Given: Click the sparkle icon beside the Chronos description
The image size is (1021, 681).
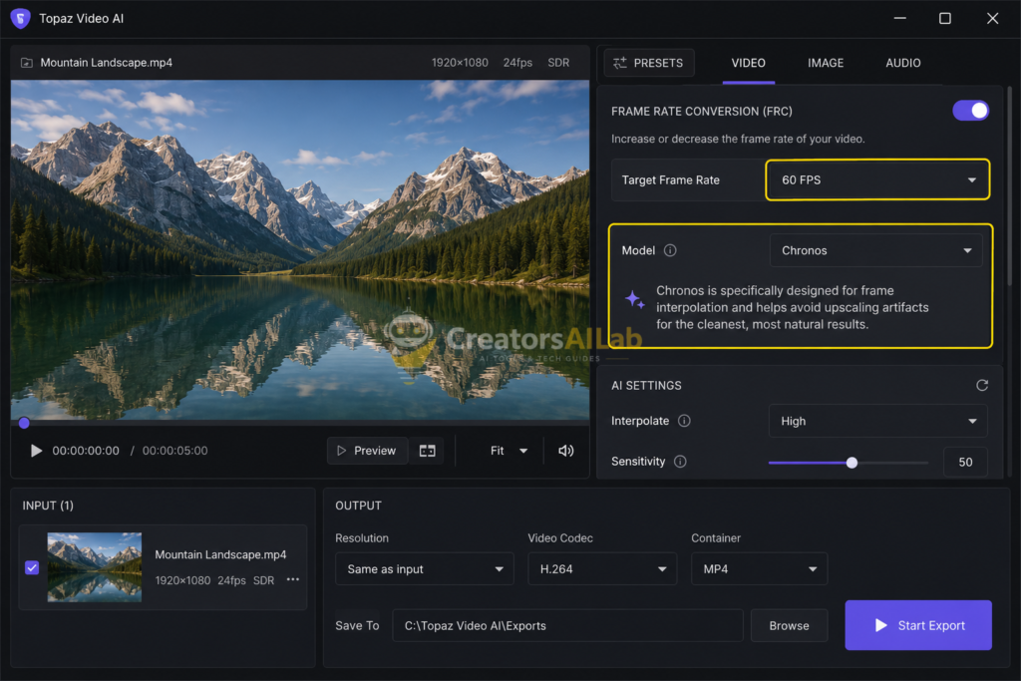Looking at the screenshot, I should pyautogui.click(x=634, y=299).
